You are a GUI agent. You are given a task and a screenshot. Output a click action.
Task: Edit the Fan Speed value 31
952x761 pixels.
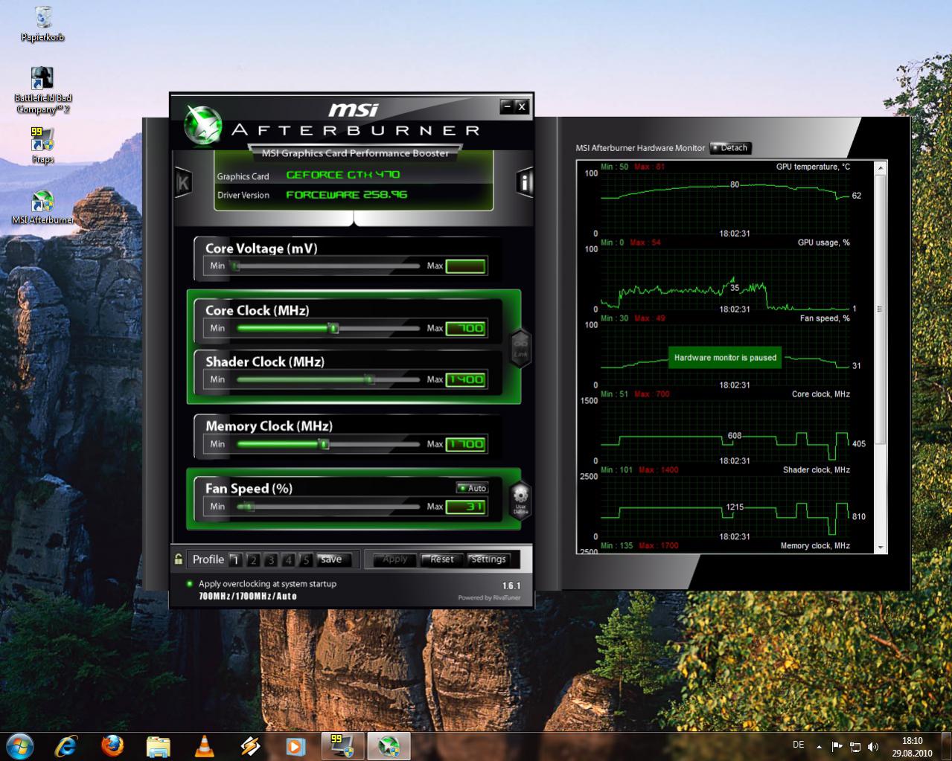pos(466,507)
